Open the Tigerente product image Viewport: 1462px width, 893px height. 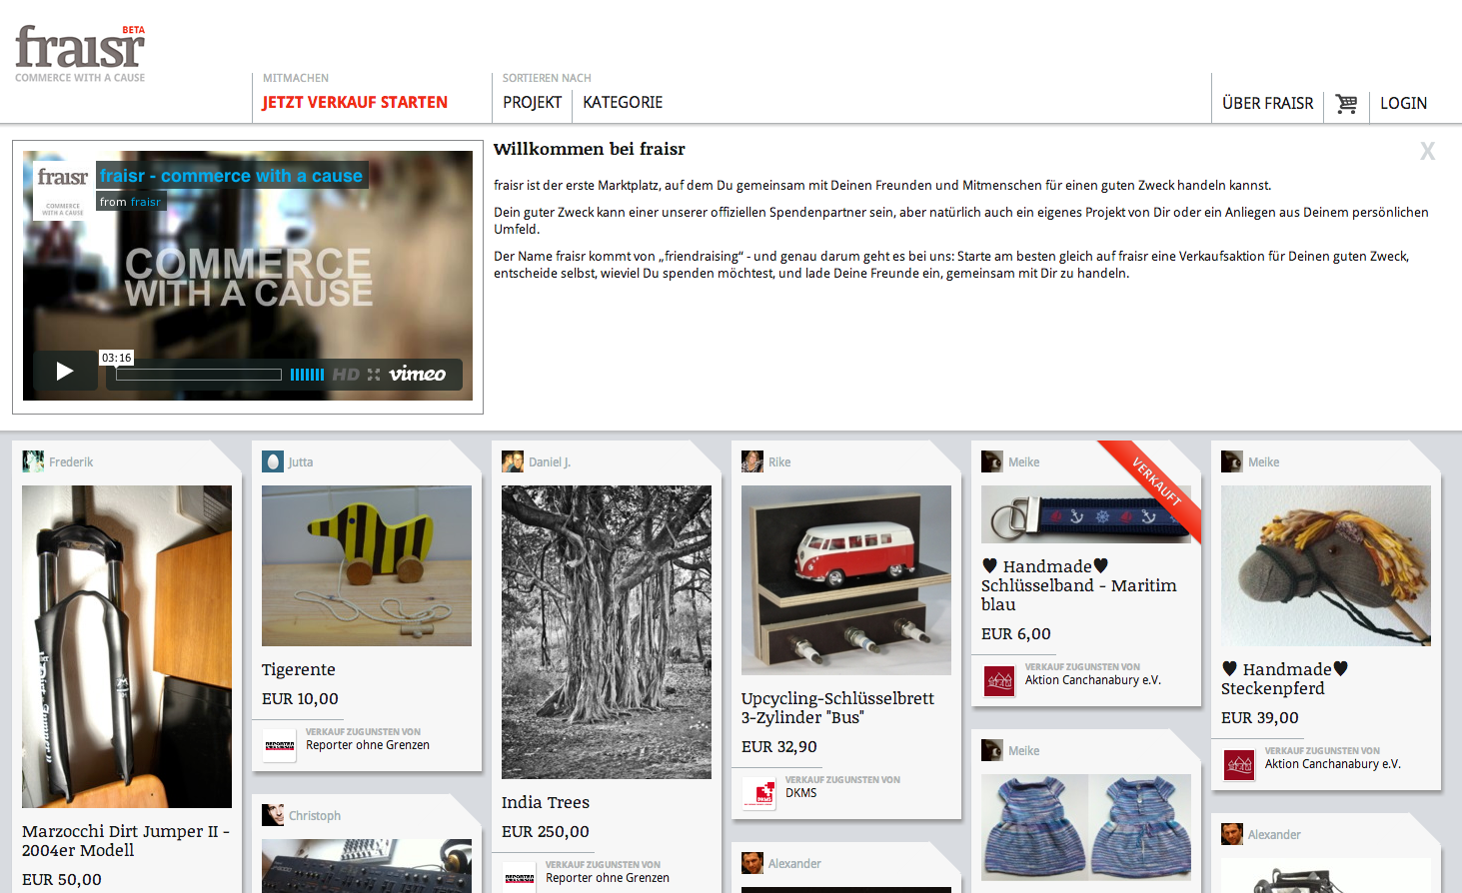(367, 565)
